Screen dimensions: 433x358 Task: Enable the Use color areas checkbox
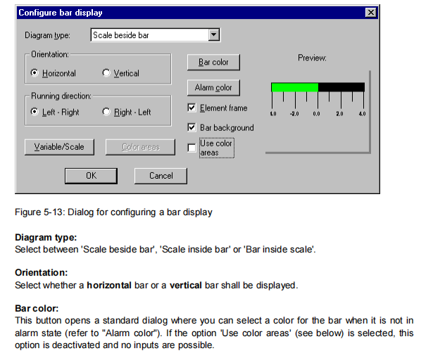(x=192, y=148)
